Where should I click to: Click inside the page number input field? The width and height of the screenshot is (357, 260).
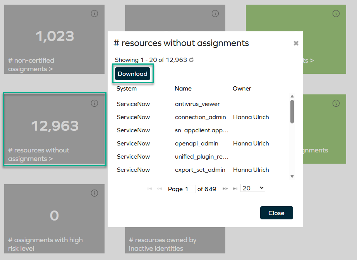pos(189,188)
